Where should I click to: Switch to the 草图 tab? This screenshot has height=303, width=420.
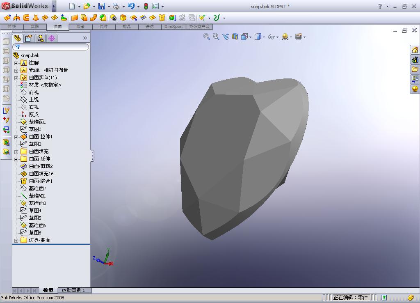tap(35, 27)
